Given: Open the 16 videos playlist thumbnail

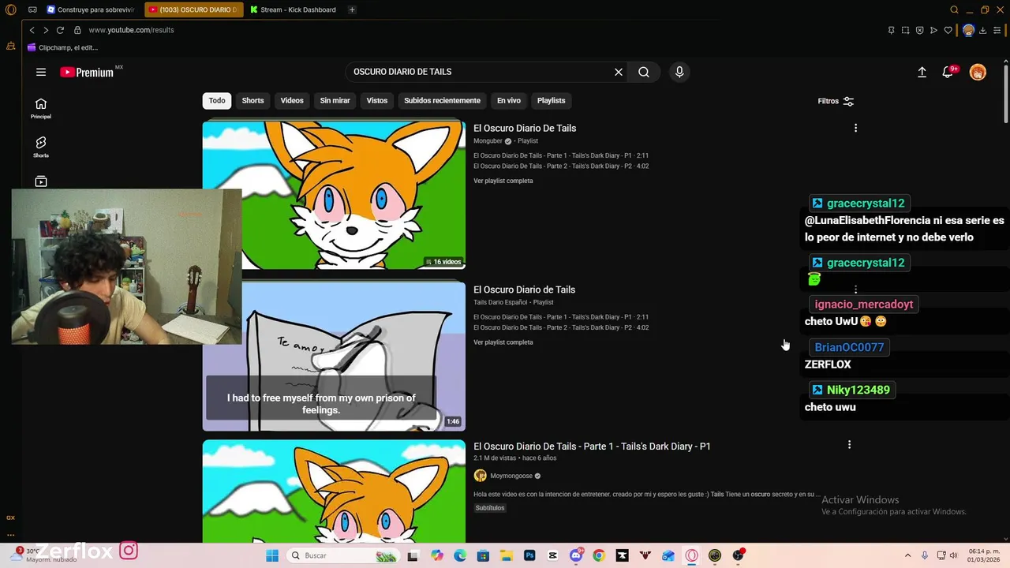Looking at the screenshot, I should pos(334,195).
